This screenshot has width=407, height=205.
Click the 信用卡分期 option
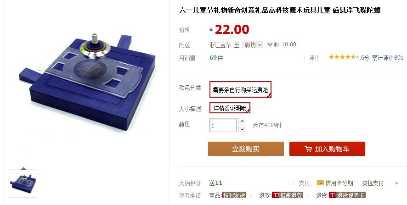click(x=339, y=183)
